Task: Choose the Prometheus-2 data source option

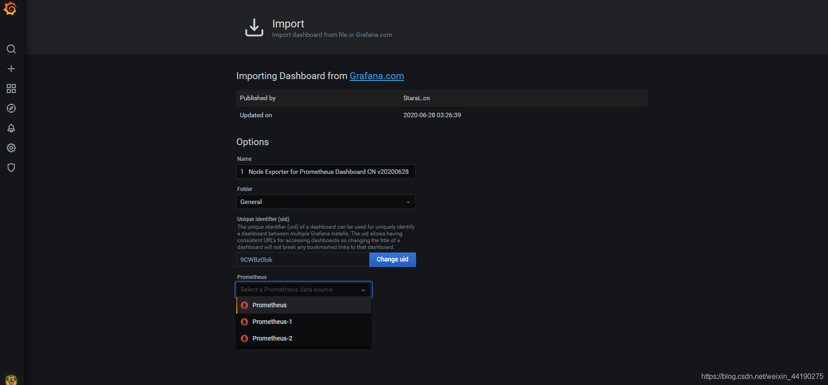Action: pyautogui.click(x=304, y=338)
